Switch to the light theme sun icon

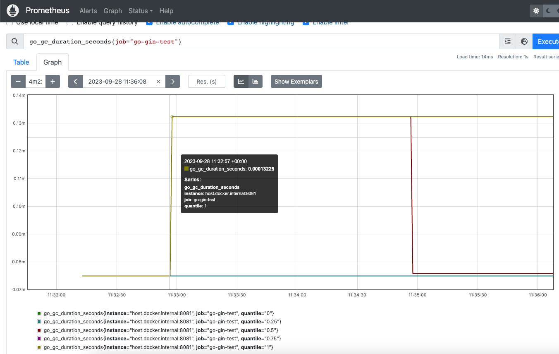[x=536, y=11]
